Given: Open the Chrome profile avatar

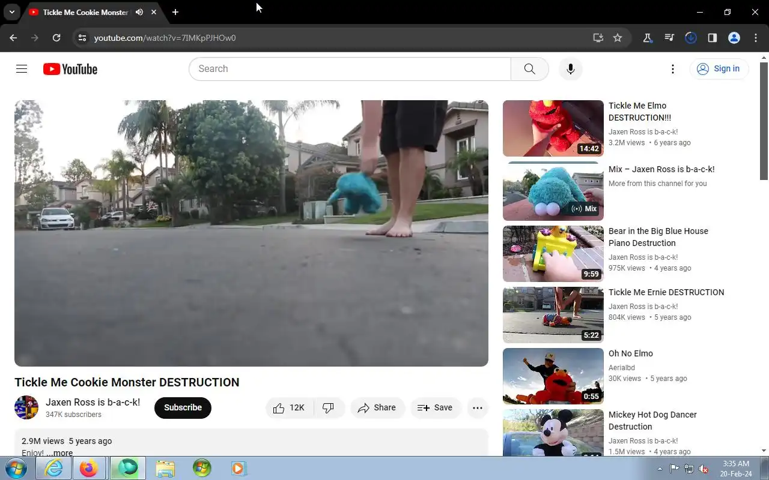Looking at the screenshot, I should 734,38.
